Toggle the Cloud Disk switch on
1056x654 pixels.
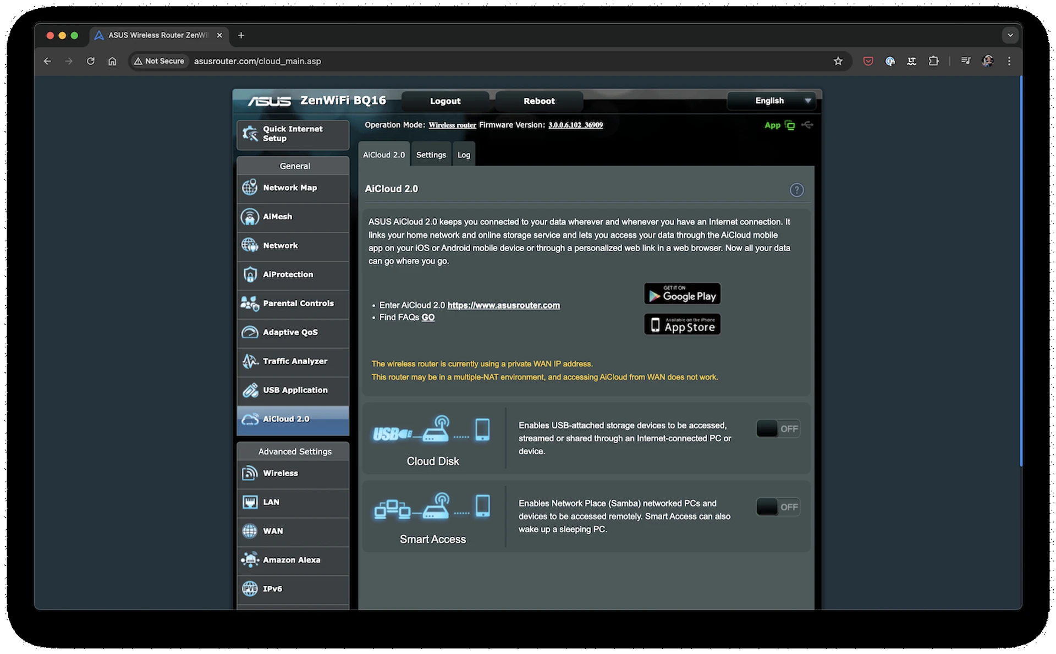click(x=778, y=428)
